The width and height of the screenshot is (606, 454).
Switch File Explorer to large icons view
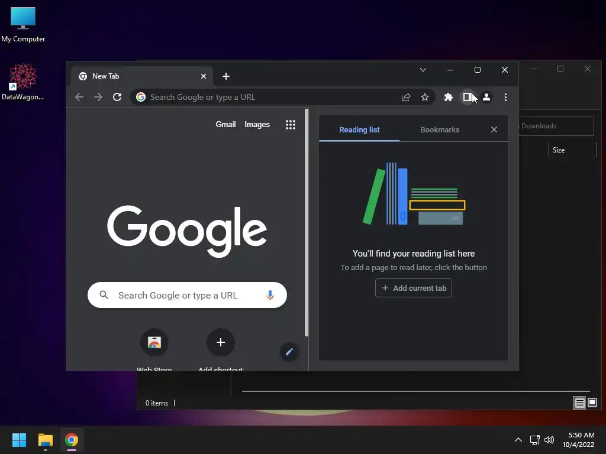(x=592, y=403)
